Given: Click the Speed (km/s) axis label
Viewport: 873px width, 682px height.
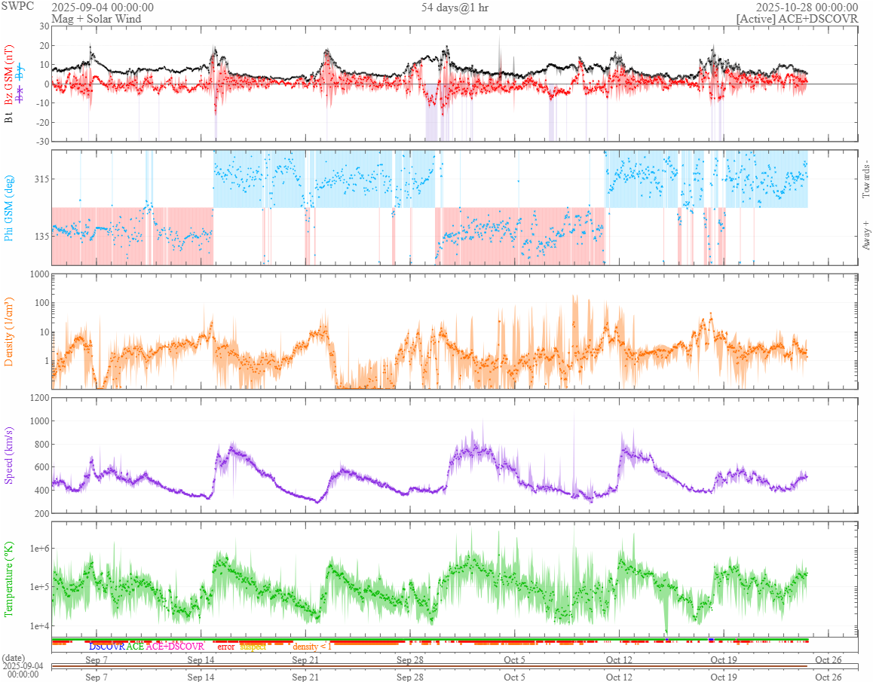Looking at the screenshot, I should pyautogui.click(x=8, y=455).
